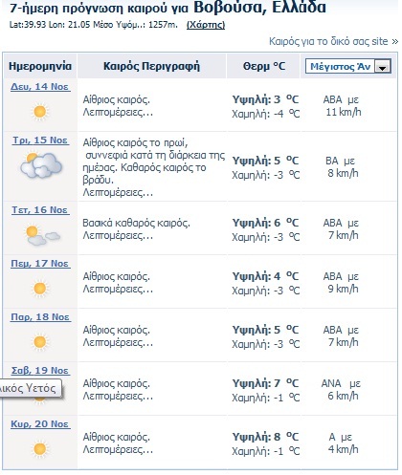Click Λεπτομέρειες for Βασικά καθαρός καιρός row
Screen dimensions: 402x475
pos(118,236)
